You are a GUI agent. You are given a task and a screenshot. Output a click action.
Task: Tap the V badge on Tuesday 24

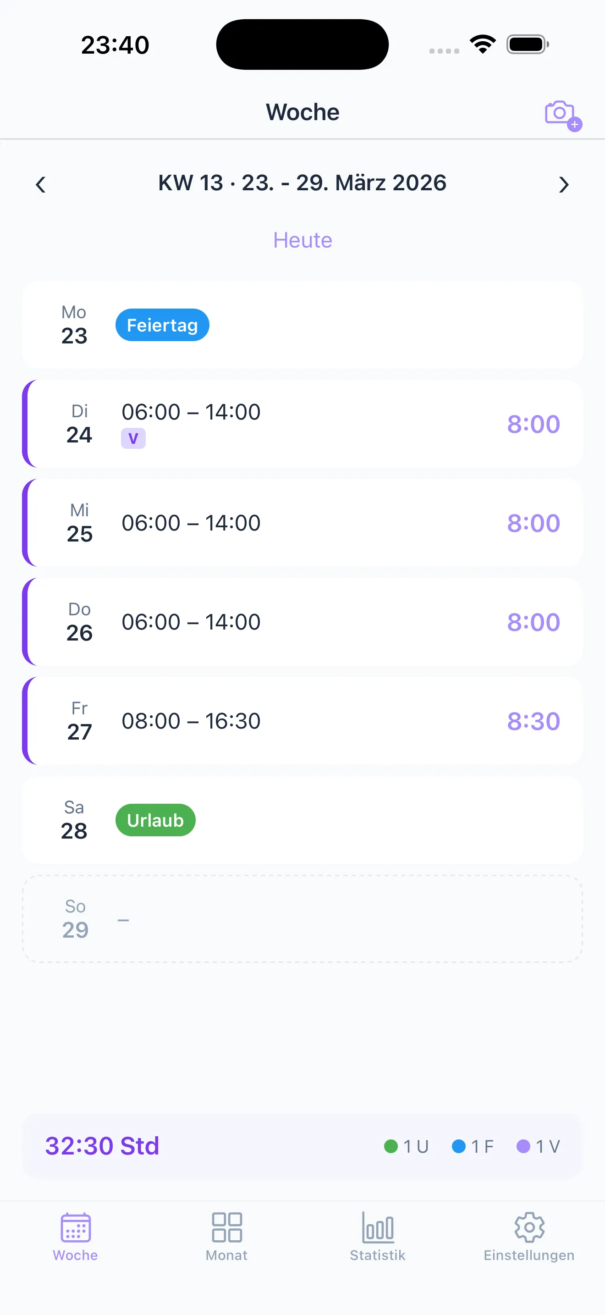click(133, 438)
